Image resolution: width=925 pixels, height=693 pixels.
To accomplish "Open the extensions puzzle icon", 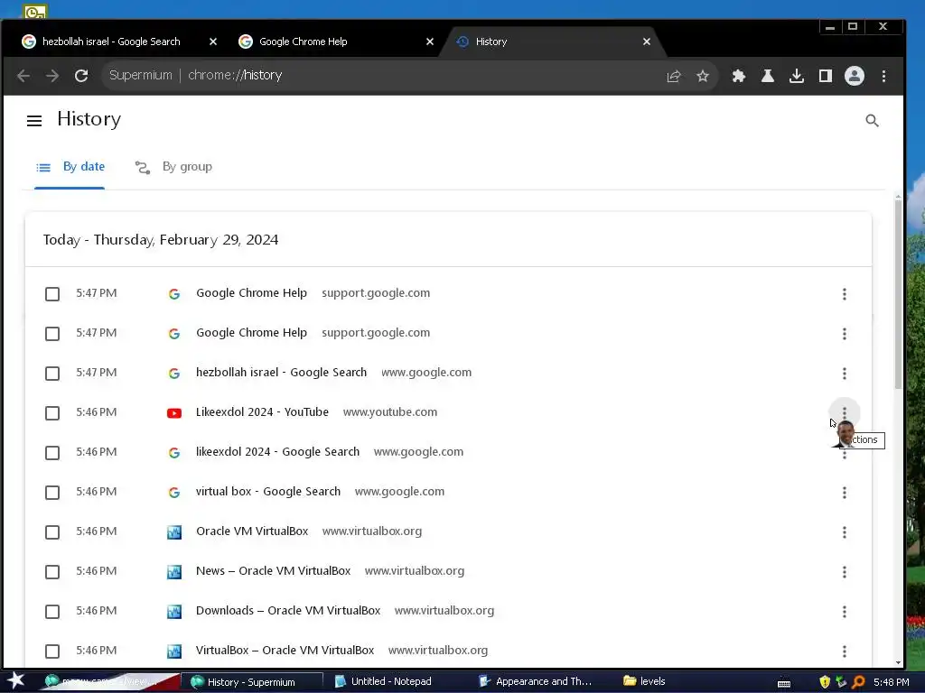I will click(x=739, y=76).
